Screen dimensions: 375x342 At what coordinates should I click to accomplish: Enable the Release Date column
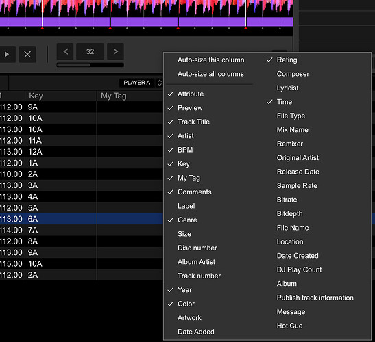click(298, 172)
